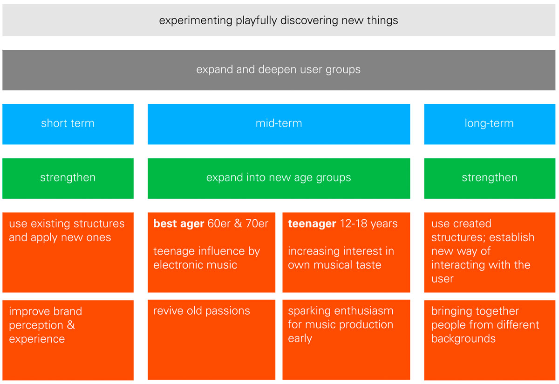Image resolution: width=559 pixels, height=384 pixels.
Task: Select the 'sparking enthusiasm for music production early' box
Action: point(346,340)
